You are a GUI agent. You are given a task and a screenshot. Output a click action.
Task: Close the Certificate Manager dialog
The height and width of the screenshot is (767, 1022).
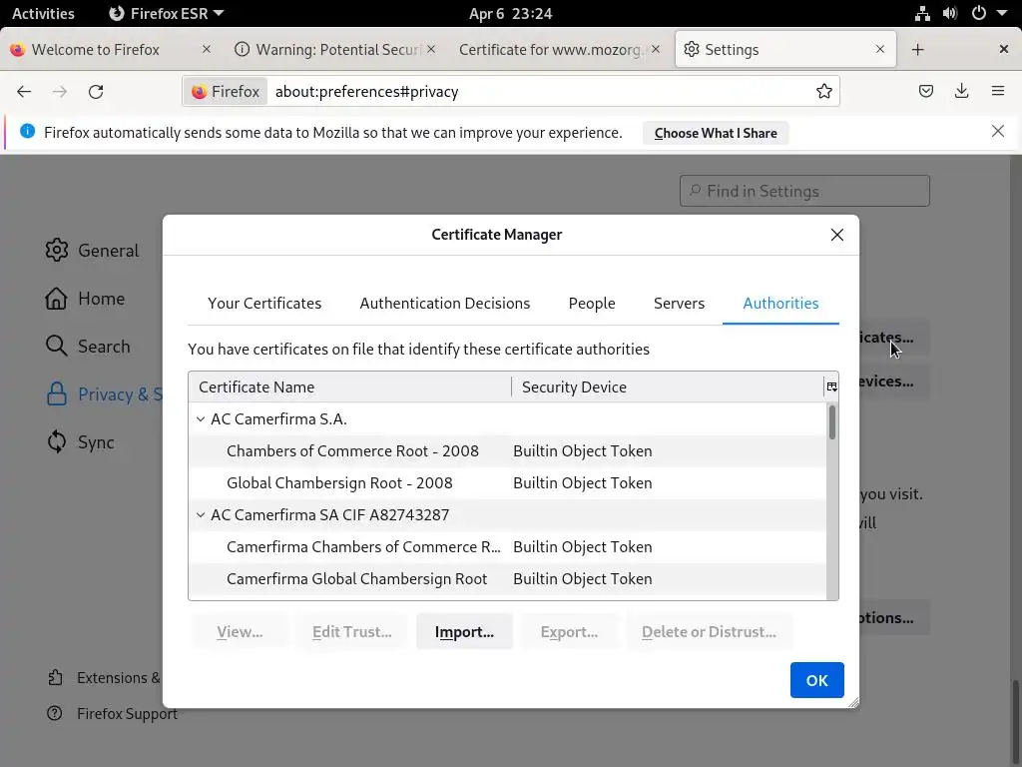point(837,235)
